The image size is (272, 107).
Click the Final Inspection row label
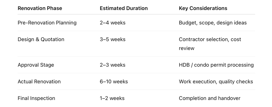36,98
